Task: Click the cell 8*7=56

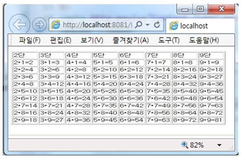Action: [x=185, y=106]
